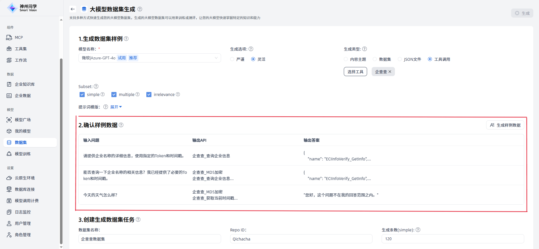Open the 模型名称 model dropdown
The height and width of the screenshot is (249, 539).
tap(149, 58)
